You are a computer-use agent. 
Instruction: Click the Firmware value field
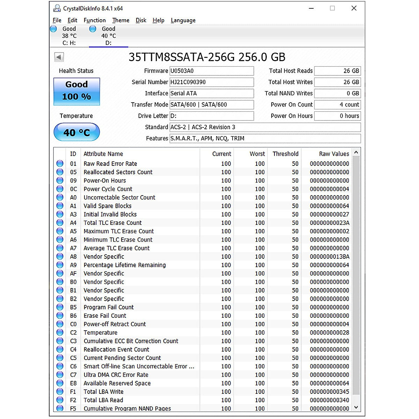[211, 71]
